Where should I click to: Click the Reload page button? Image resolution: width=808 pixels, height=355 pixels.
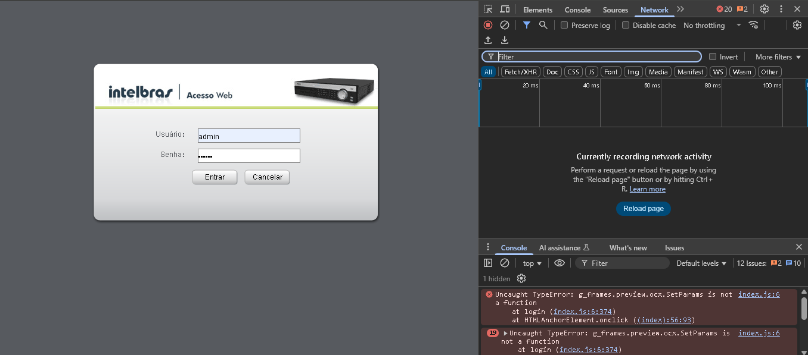tap(644, 209)
